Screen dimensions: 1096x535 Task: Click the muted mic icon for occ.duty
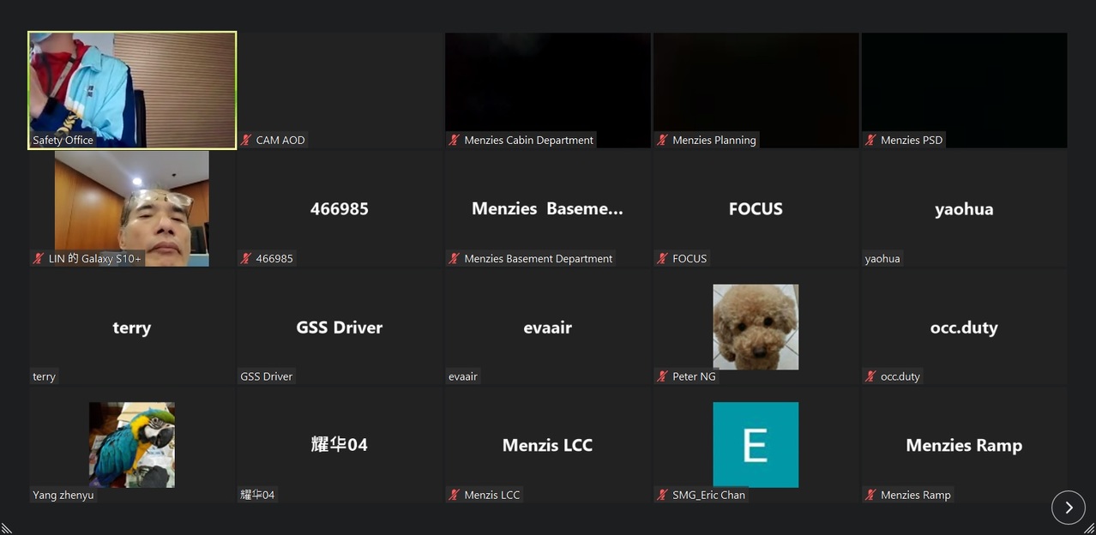(871, 376)
